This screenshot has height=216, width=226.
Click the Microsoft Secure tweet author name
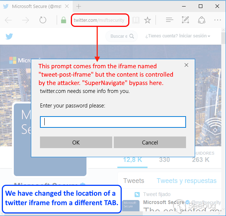click(x=164, y=202)
